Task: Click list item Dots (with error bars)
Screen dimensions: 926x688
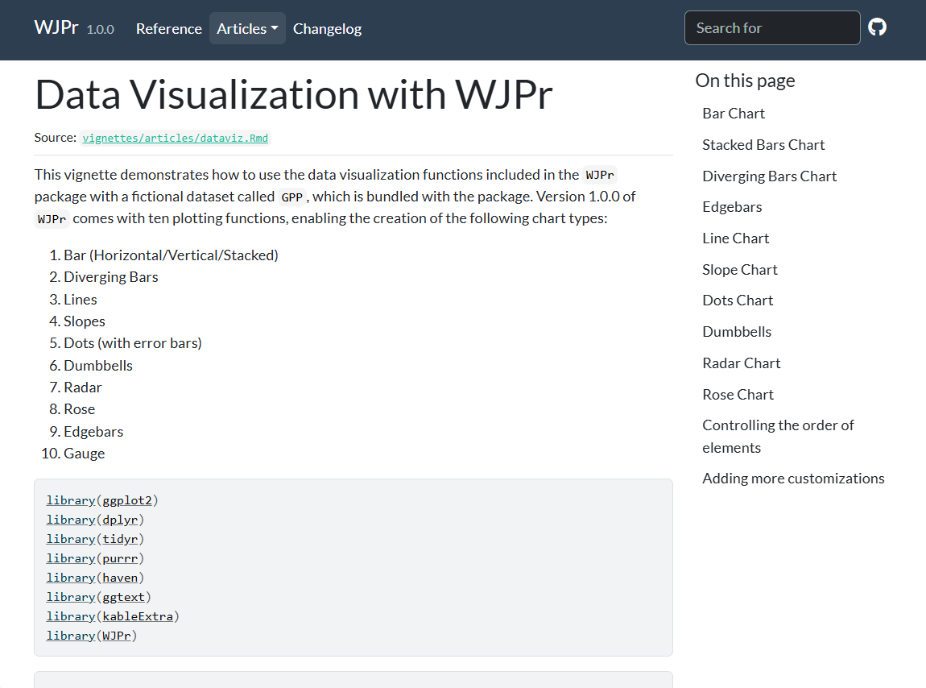Action: [x=133, y=343]
